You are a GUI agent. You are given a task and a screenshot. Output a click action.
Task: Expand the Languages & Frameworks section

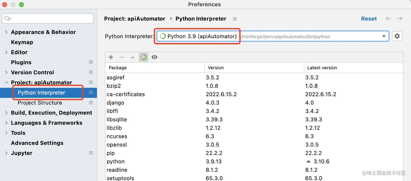[6, 123]
